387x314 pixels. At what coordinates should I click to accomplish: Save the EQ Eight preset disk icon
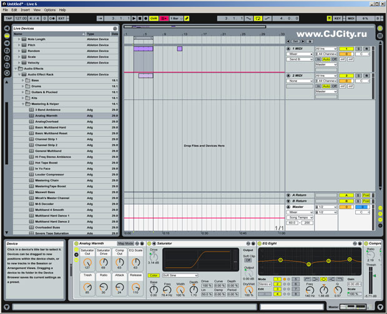[x=360, y=243]
